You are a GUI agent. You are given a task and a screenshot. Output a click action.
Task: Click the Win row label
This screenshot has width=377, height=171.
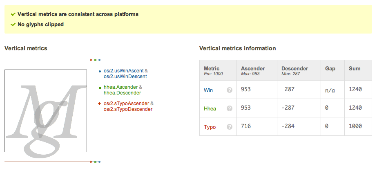(x=208, y=90)
